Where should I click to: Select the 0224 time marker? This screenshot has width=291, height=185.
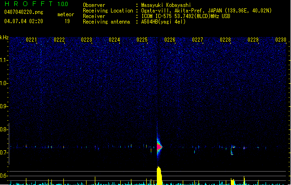tap(114, 40)
